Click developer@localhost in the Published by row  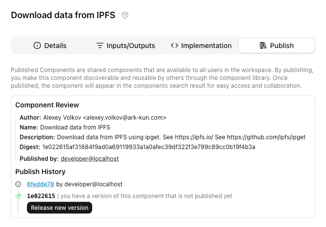point(90,159)
